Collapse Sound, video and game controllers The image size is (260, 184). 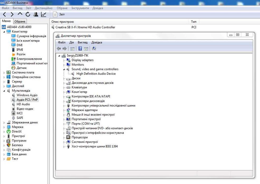(x=64, y=69)
